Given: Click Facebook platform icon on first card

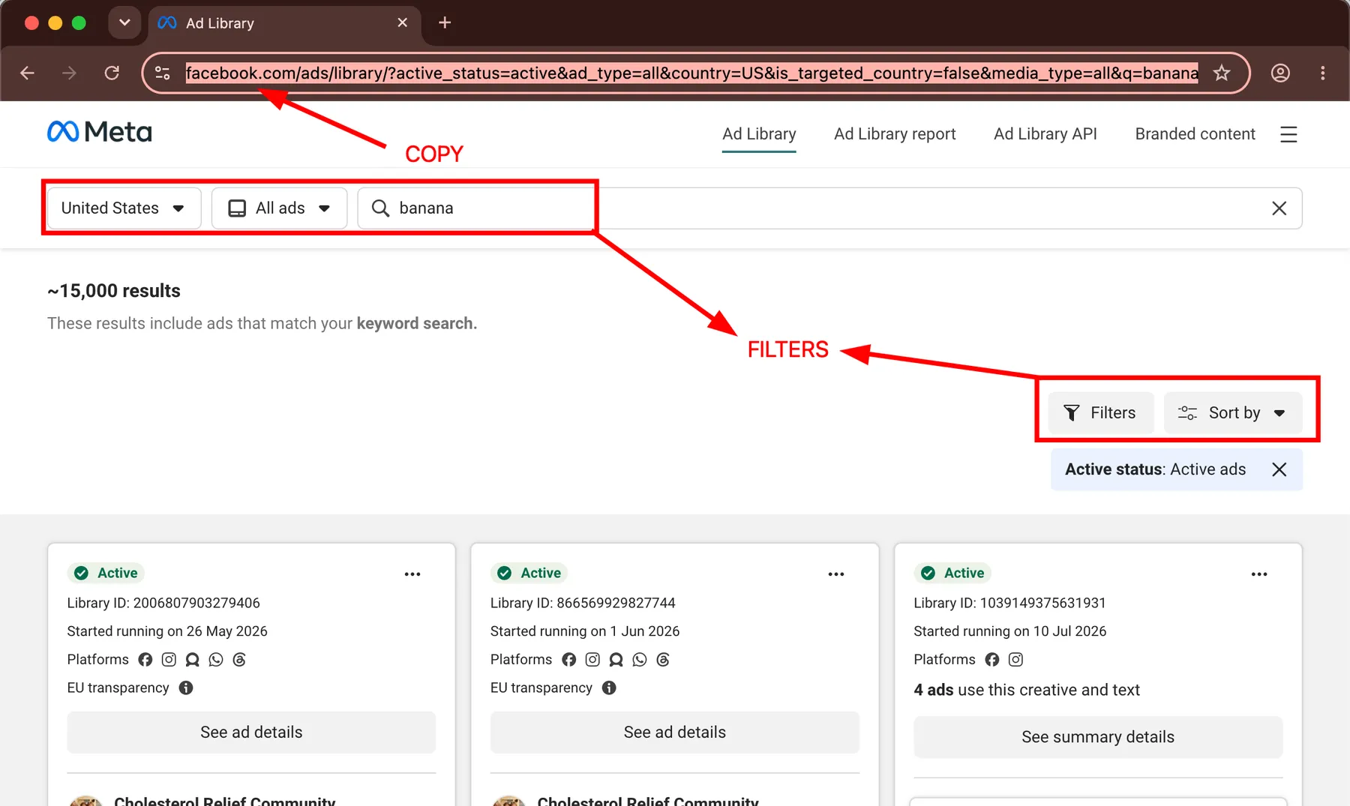Looking at the screenshot, I should [145, 660].
